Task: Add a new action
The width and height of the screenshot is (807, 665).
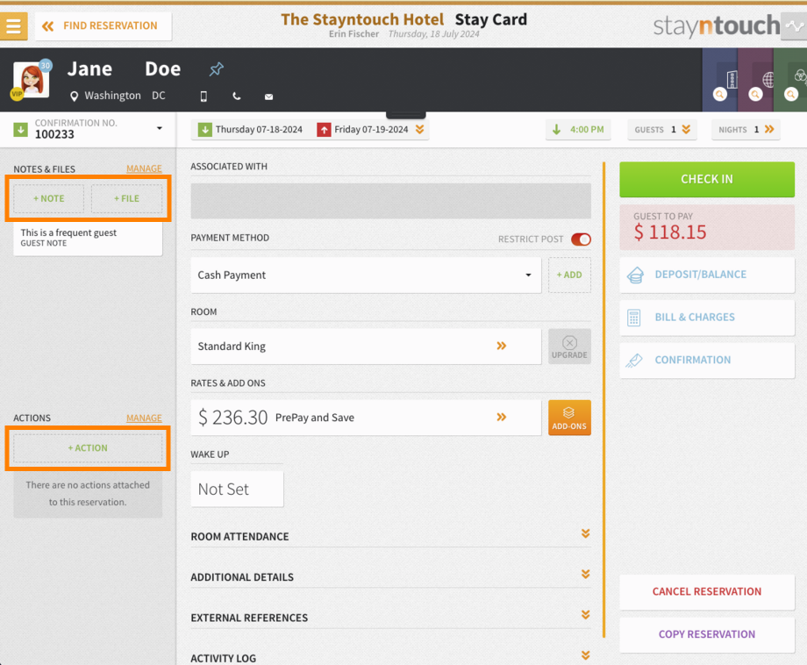Action: [x=88, y=447]
